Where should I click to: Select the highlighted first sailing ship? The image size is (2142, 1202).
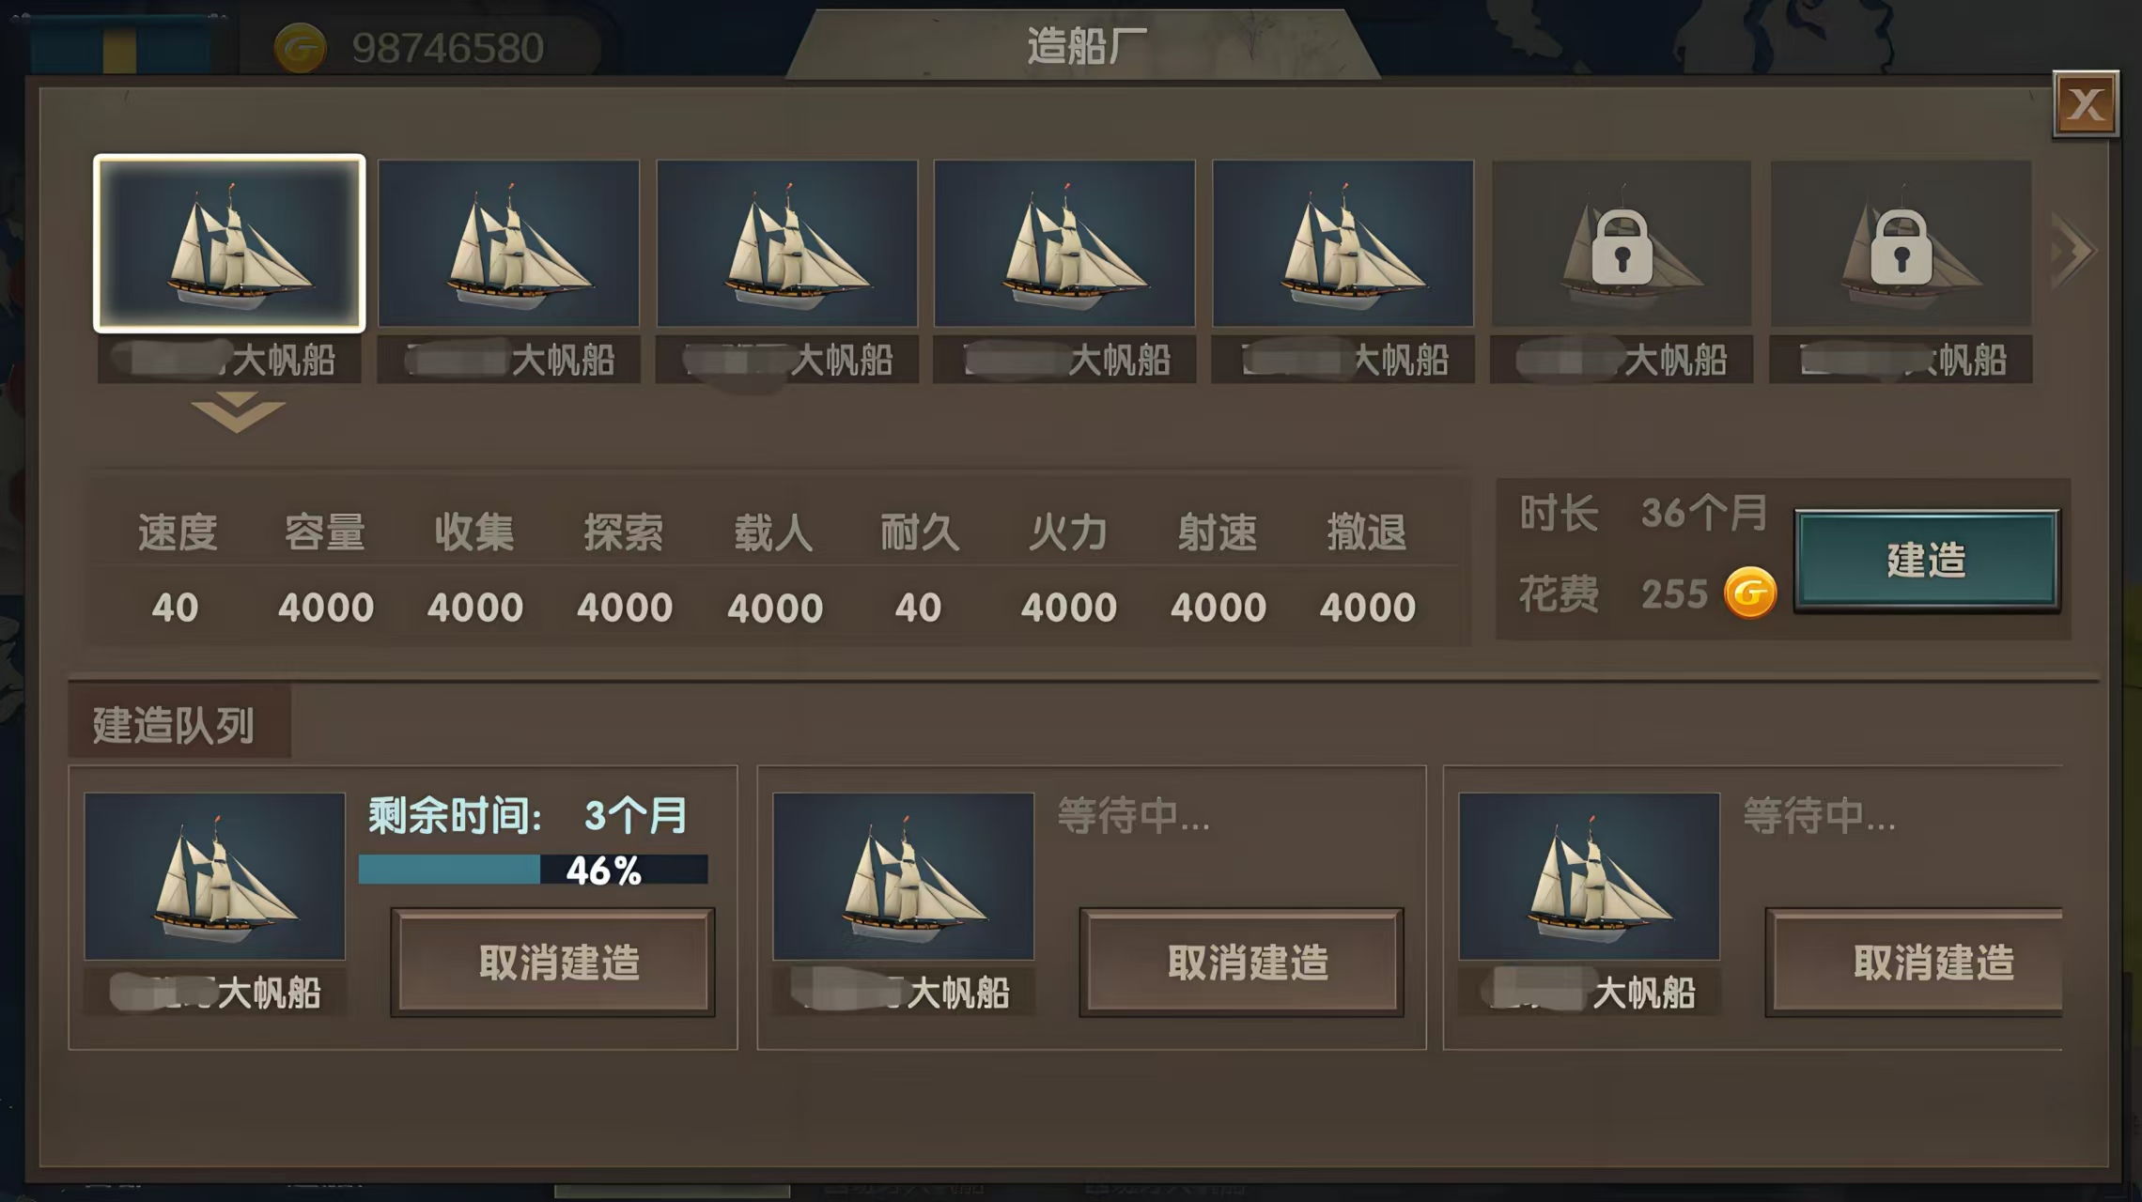coord(229,243)
